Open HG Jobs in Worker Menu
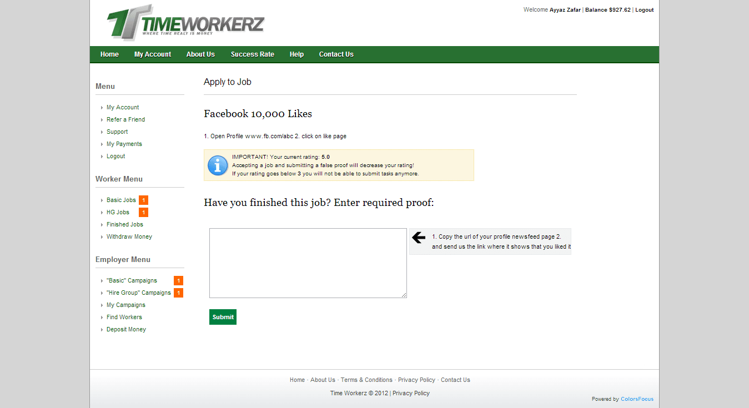Image resolution: width=749 pixels, height=408 pixels. click(118, 213)
